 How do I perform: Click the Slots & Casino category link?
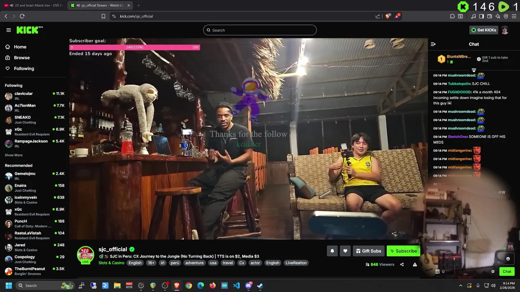(111, 263)
